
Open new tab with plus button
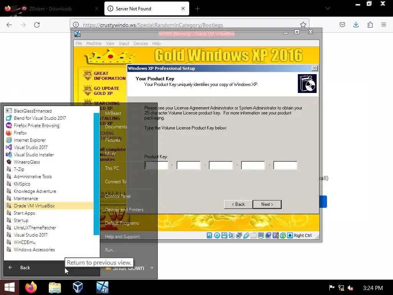click(198, 9)
